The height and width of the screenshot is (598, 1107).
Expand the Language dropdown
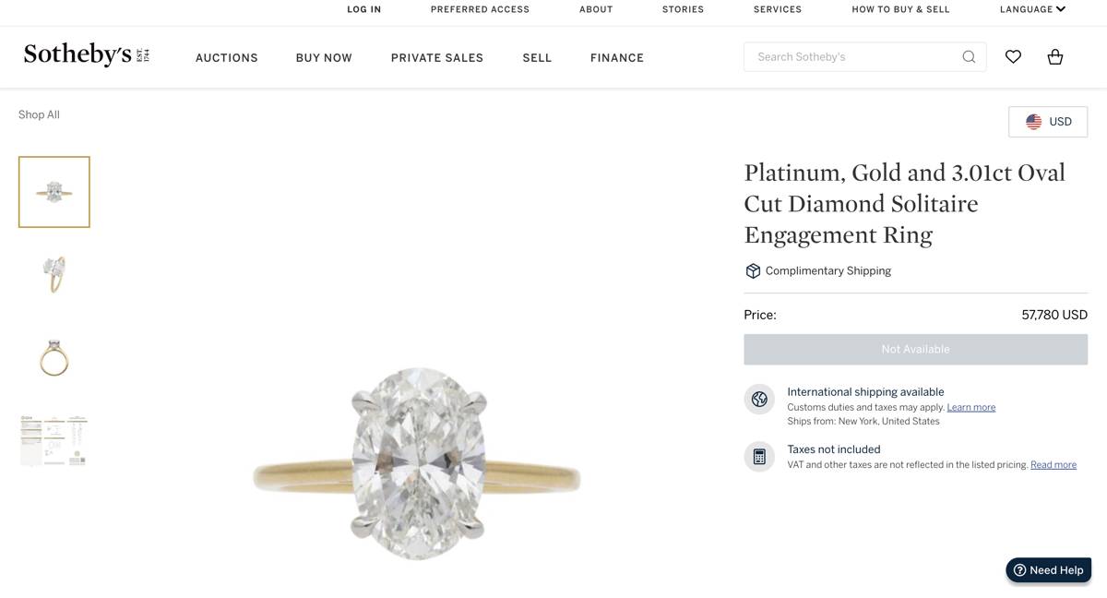coord(1032,9)
